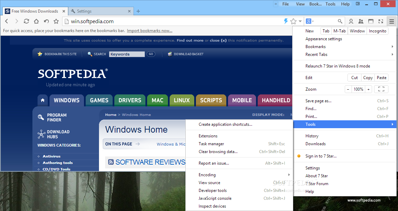Open the hamburger main menu button
The image size is (398, 211).
392,21
